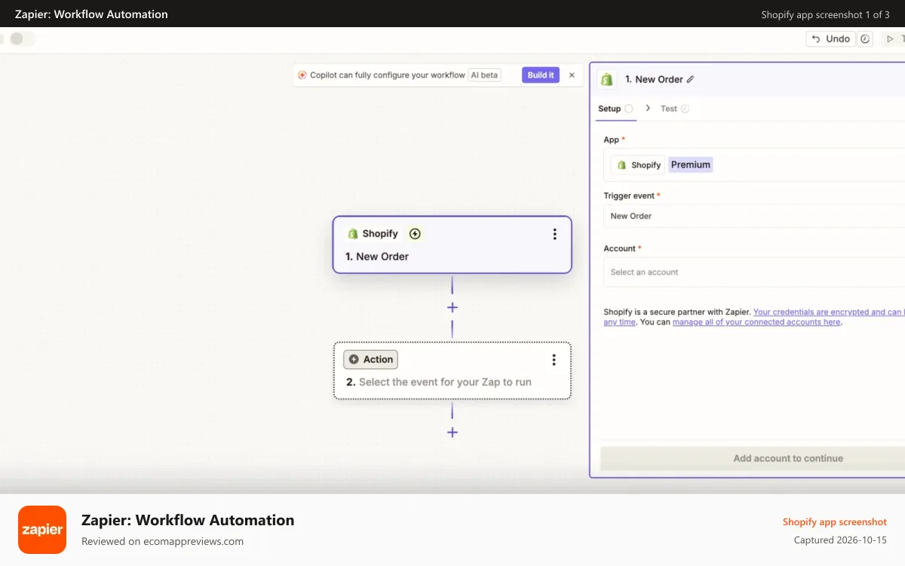
Task: Click the 'Shopify app screenshot' footer link
Action: (835, 521)
